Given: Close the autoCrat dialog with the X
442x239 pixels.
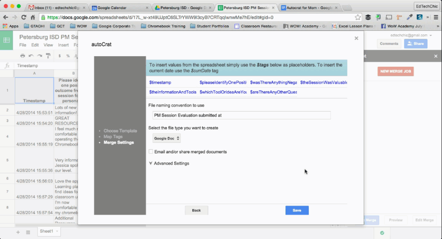Looking at the screenshot, I should pyautogui.click(x=356, y=38).
